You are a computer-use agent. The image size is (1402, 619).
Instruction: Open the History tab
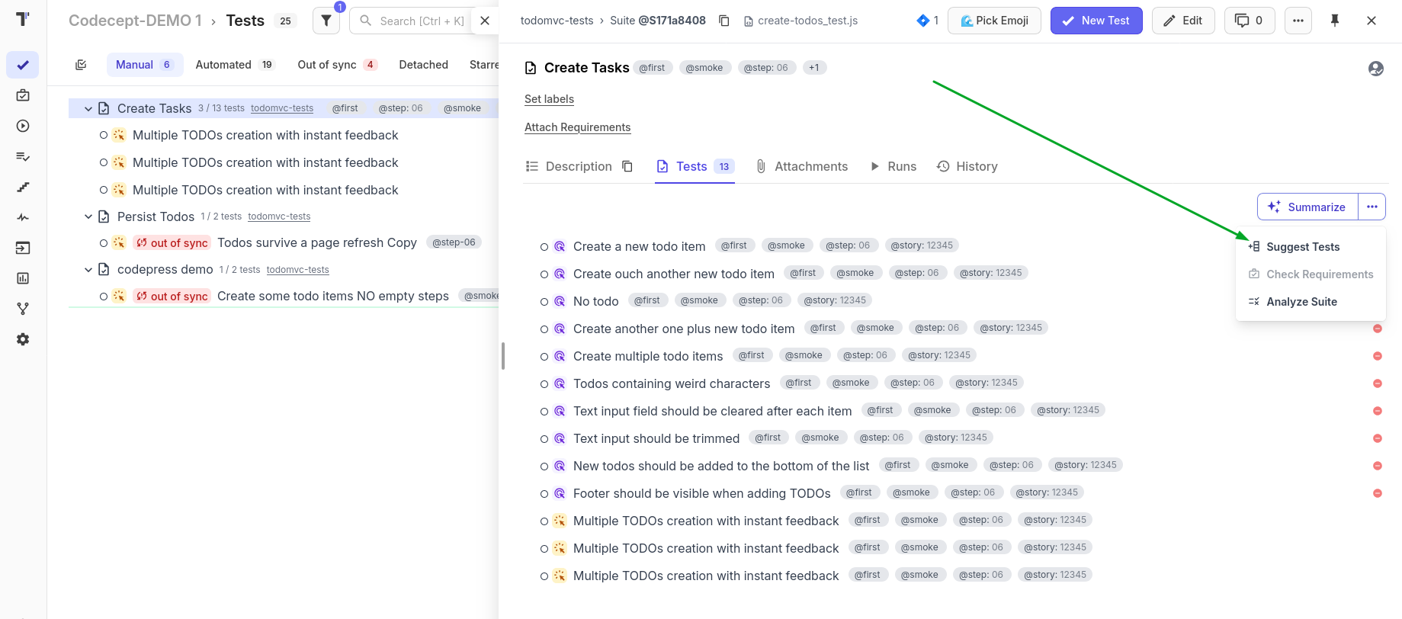point(967,166)
